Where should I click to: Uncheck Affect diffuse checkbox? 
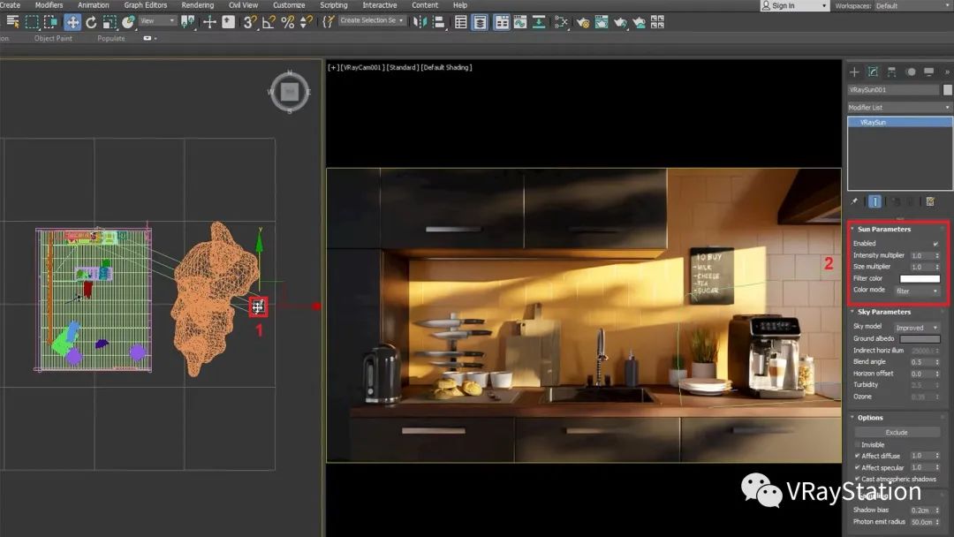click(x=857, y=456)
